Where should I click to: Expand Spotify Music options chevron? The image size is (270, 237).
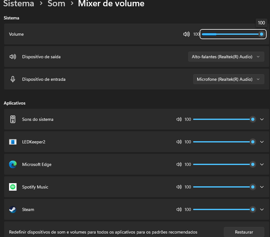pyautogui.click(x=262, y=187)
